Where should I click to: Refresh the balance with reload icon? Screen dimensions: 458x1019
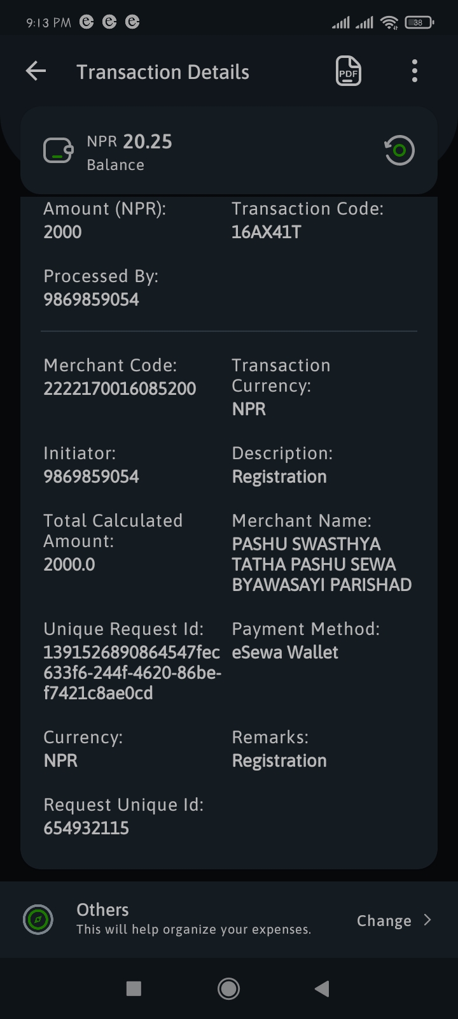[399, 151]
